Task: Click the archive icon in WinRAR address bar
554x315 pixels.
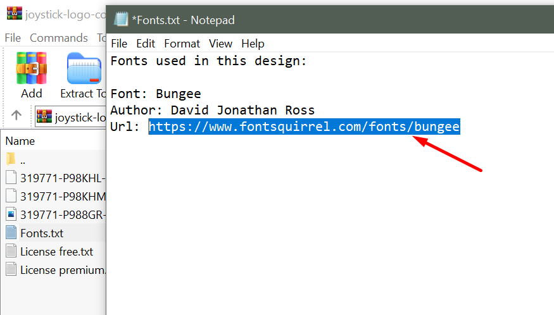Action: coord(44,116)
